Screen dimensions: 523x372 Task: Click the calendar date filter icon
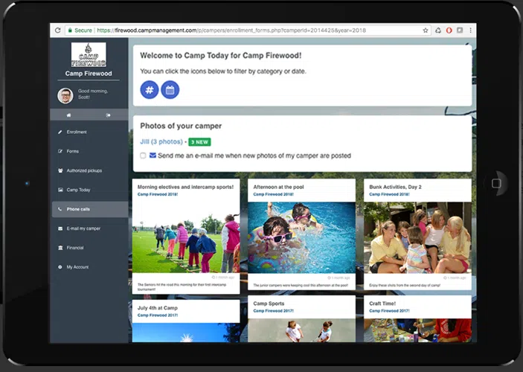tap(170, 90)
